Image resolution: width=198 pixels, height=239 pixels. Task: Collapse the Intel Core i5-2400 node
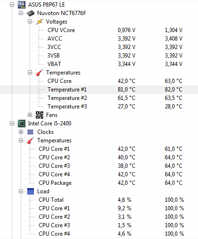[12, 124]
